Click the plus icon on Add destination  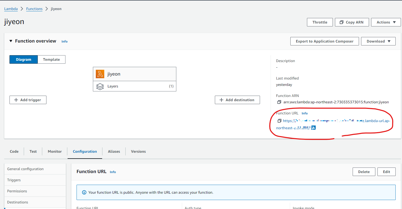pos(221,100)
